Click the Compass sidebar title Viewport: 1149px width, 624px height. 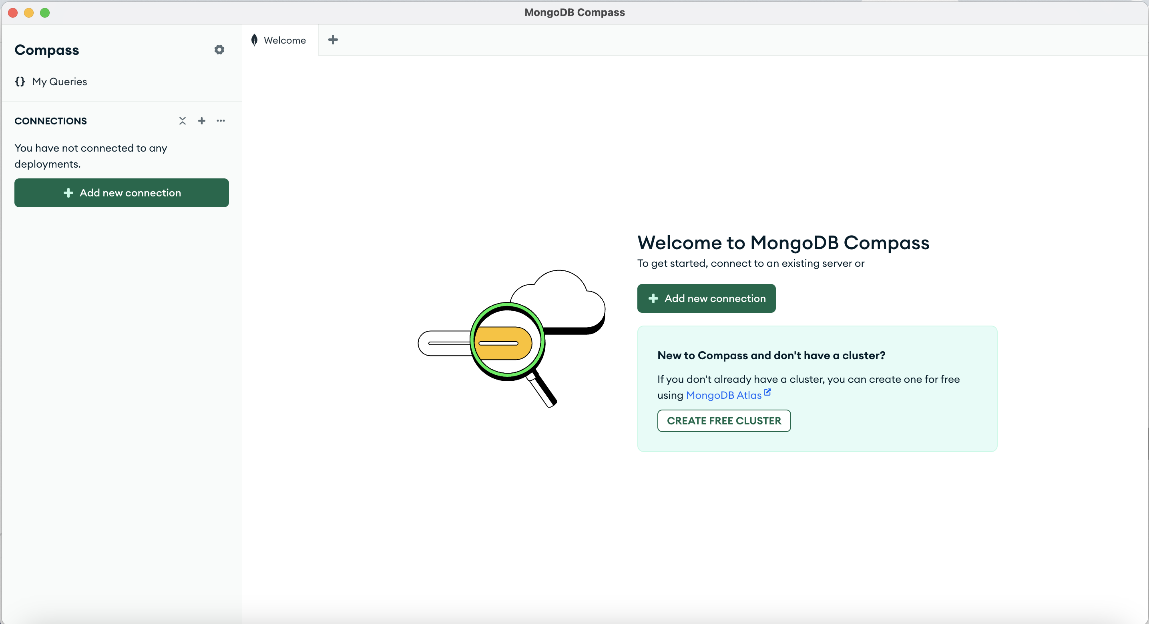click(47, 50)
